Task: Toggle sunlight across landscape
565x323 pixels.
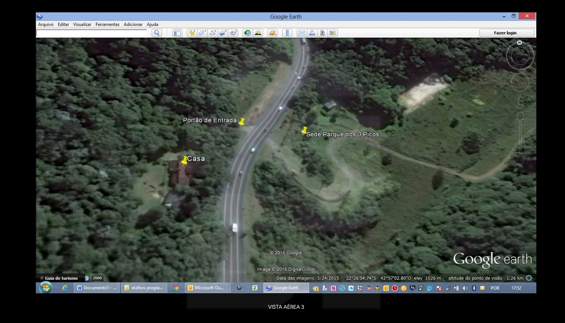Action: [258, 33]
